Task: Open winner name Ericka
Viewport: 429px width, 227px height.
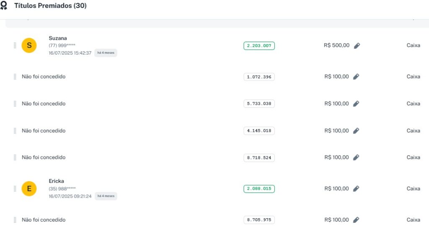Action: click(57, 181)
